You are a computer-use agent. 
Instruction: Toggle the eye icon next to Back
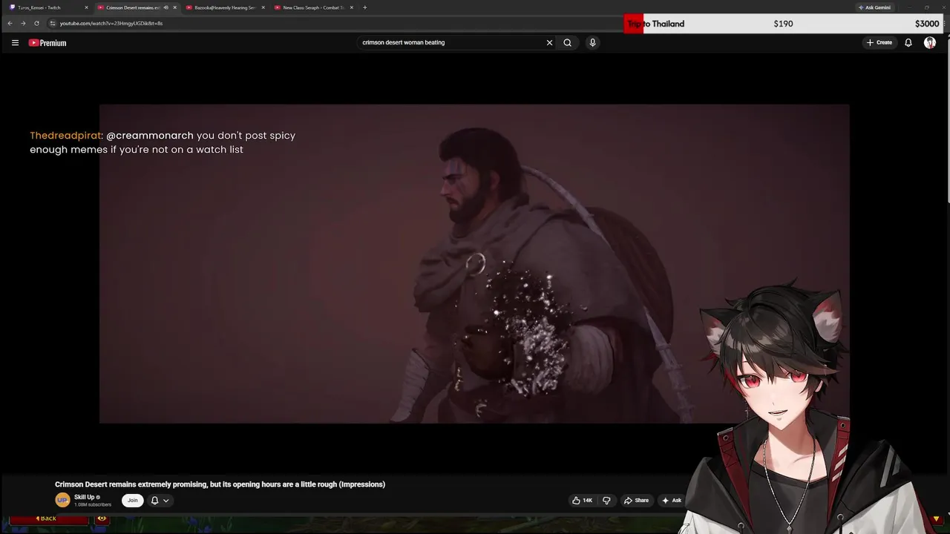102,518
